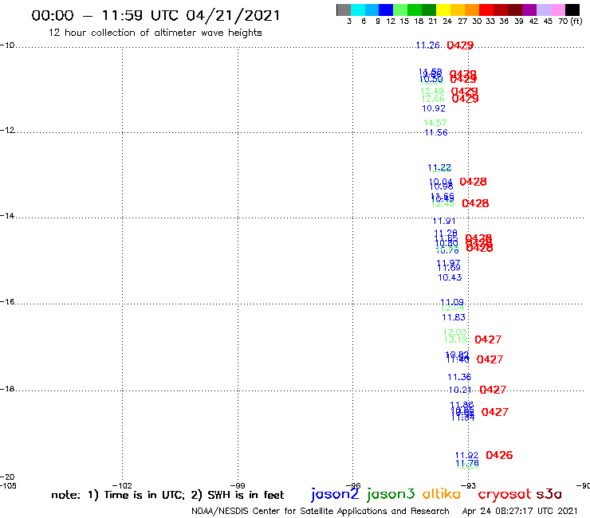This screenshot has height=518, width=590.
Task: Click the blue value '11.92'
Action: tap(466, 456)
